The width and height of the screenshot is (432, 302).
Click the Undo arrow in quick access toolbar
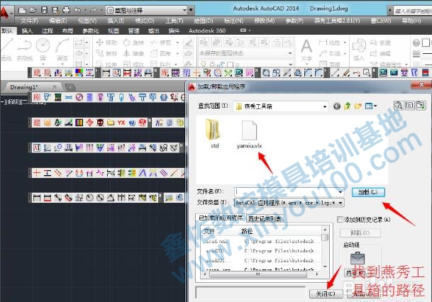click(x=77, y=11)
